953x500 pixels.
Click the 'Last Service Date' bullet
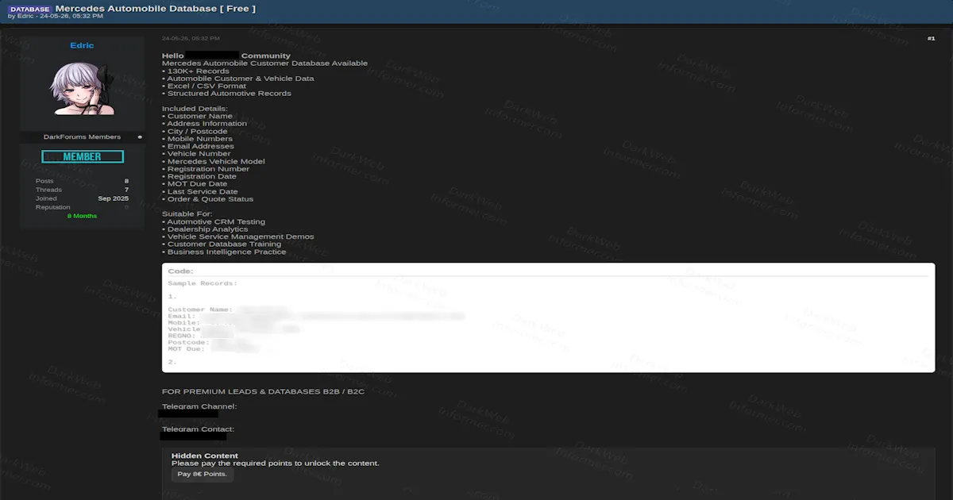200,191
